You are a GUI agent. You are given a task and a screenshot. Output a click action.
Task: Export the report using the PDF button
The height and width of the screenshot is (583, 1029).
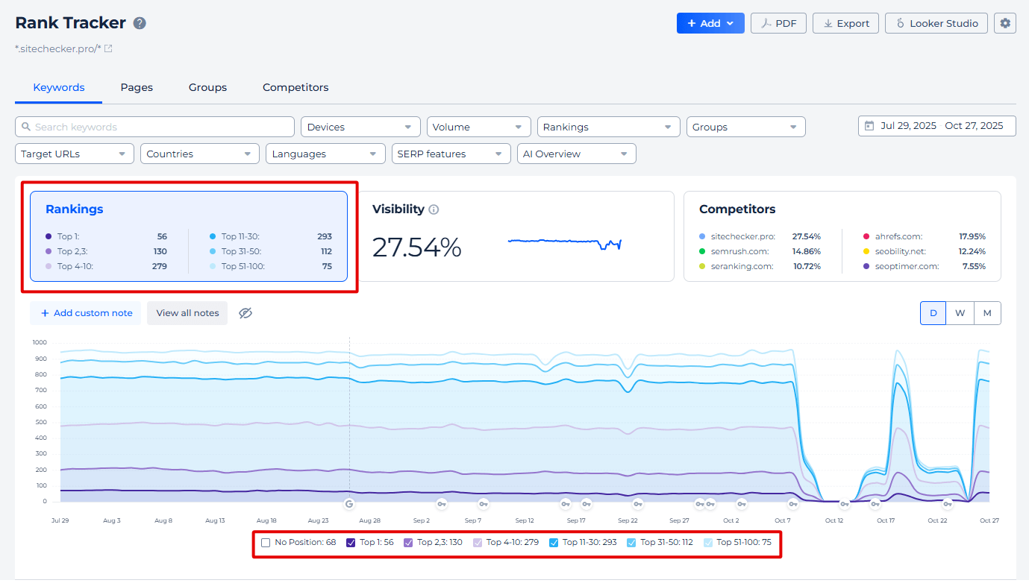point(778,23)
